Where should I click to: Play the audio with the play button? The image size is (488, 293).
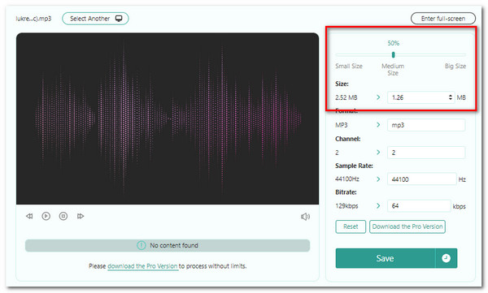tap(46, 216)
